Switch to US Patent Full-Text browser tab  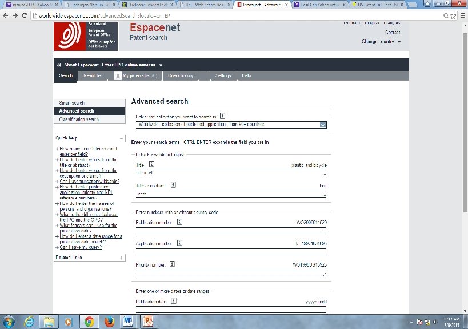tap(378, 5)
